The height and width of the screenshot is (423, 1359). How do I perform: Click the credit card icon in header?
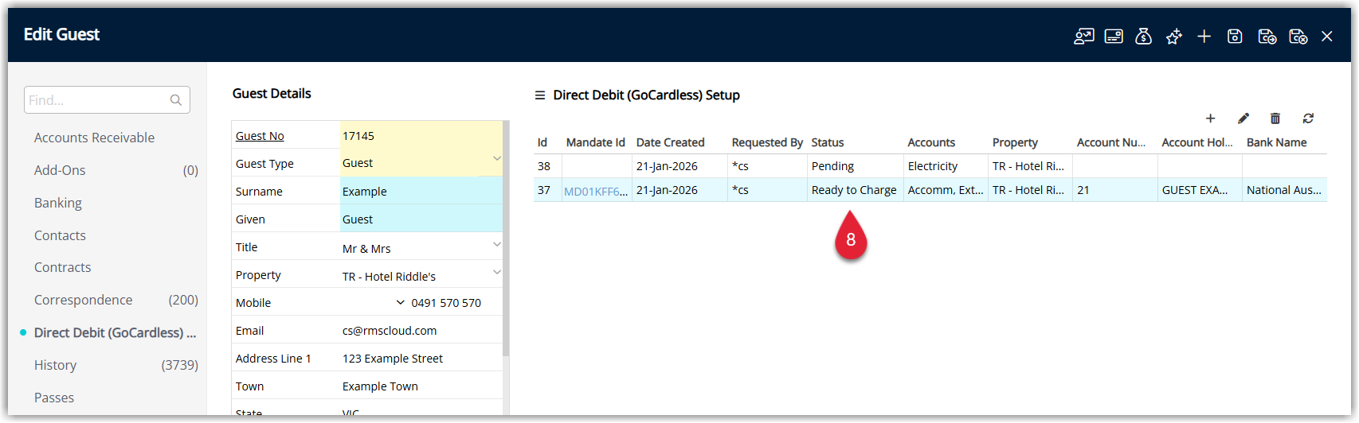1114,36
